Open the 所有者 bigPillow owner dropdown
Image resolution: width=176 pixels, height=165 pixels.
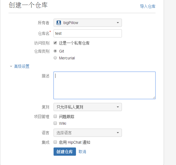pos(88,23)
